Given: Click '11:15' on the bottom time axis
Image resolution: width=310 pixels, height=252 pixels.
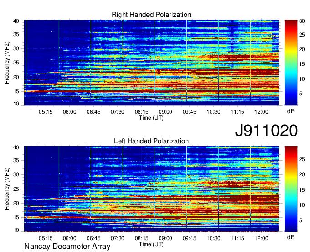Looking at the screenshot, I should pyautogui.click(x=238, y=238).
